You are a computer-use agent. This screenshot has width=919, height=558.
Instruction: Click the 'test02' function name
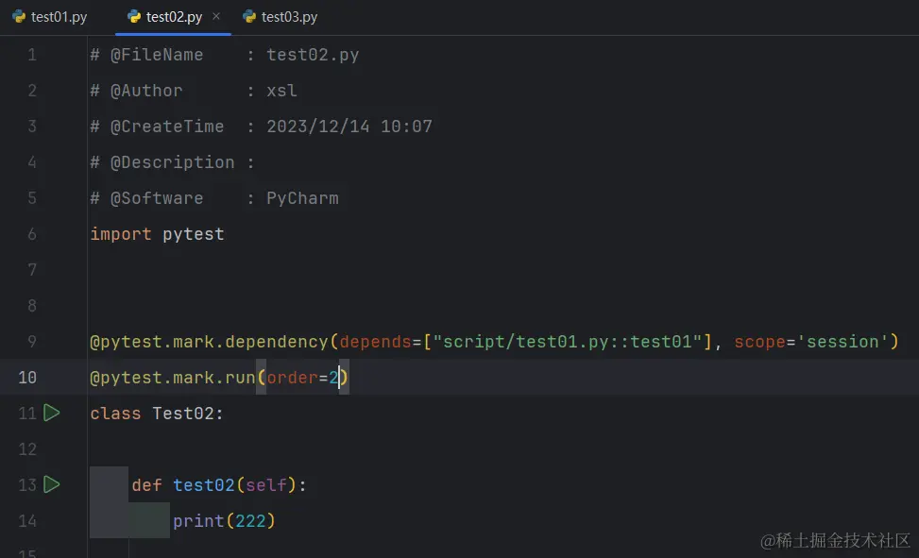[204, 484]
